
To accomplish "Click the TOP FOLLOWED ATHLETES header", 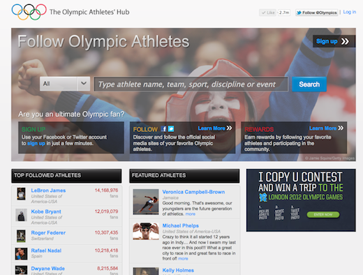I will coord(66,176).
